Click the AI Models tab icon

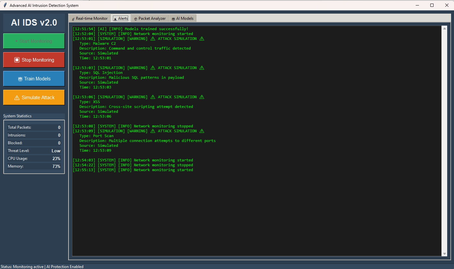[173, 19]
